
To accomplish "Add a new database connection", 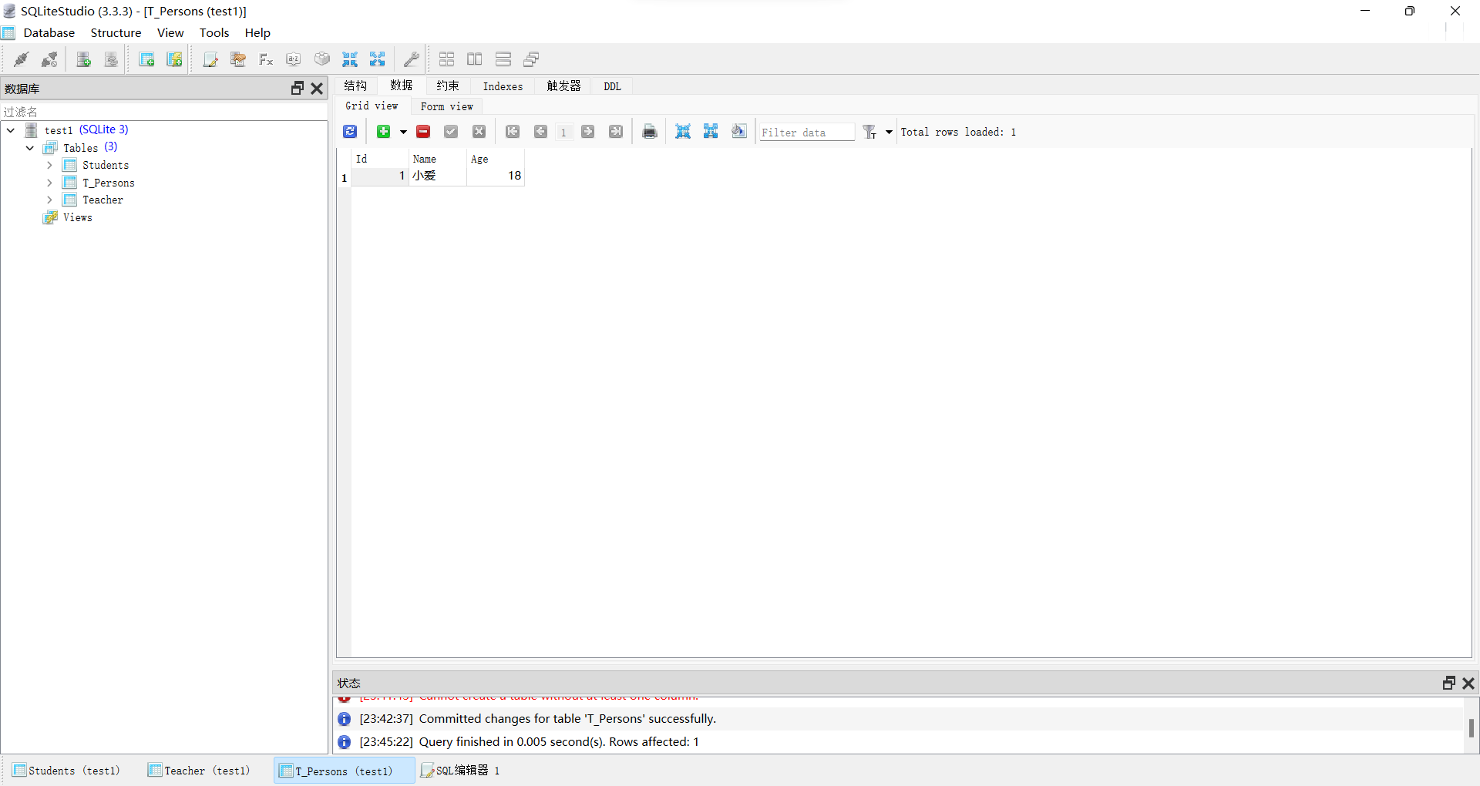I will click(x=83, y=59).
